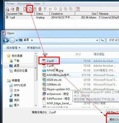Sort queue by Size column header
Image resolution: width=119 pixels, height=123 pixels.
86,14
